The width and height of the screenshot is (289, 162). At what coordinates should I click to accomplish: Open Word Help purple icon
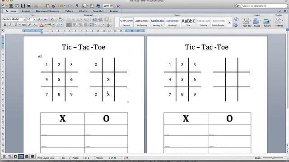(x=118, y=6)
